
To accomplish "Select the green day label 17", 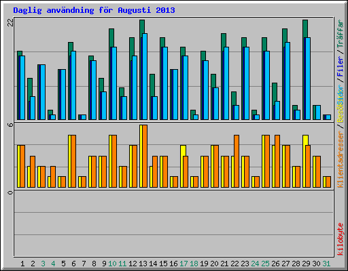I will click(x=184, y=264).
